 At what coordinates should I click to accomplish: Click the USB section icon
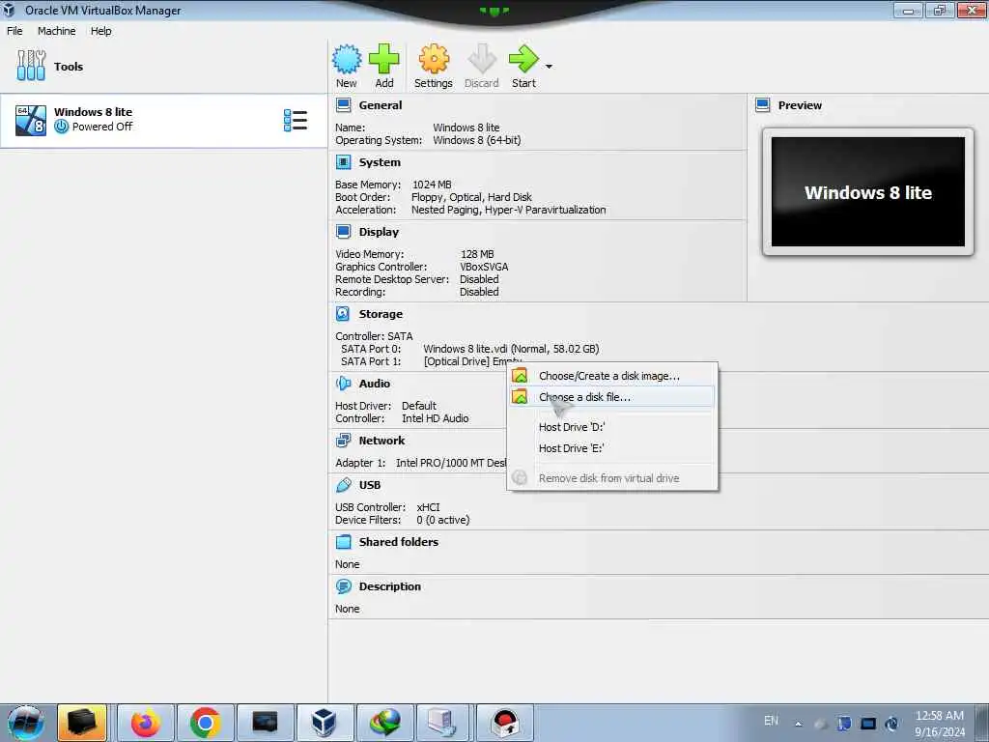pyautogui.click(x=343, y=485)
